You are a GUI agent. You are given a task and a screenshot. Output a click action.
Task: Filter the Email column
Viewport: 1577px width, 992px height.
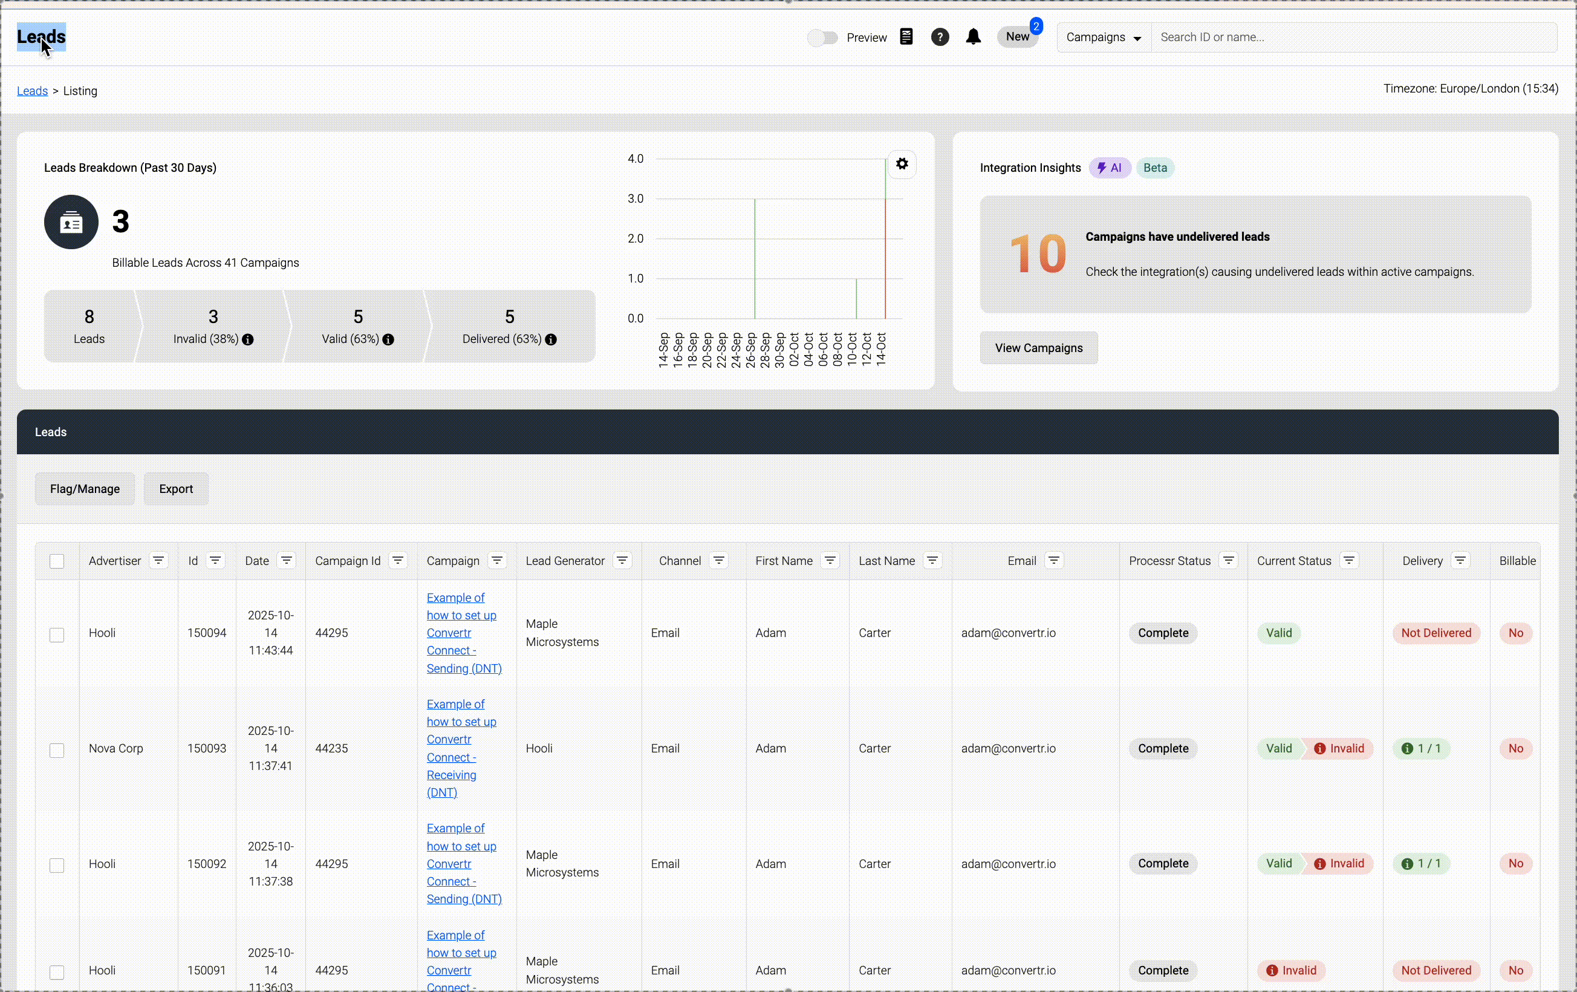tap(1054, 560)
